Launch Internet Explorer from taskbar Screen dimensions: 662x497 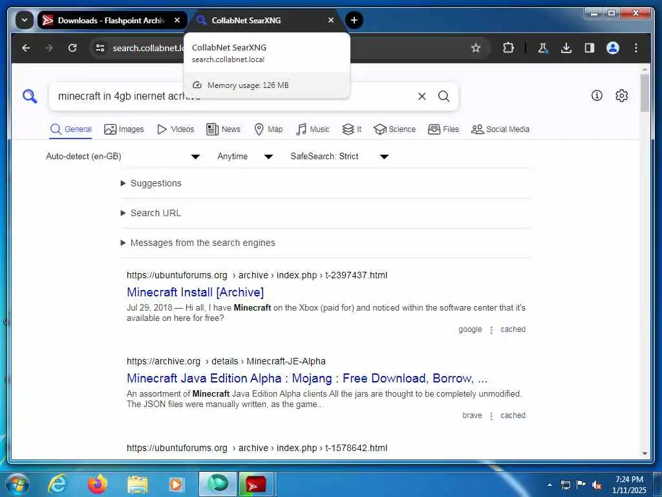coord(57,484)
